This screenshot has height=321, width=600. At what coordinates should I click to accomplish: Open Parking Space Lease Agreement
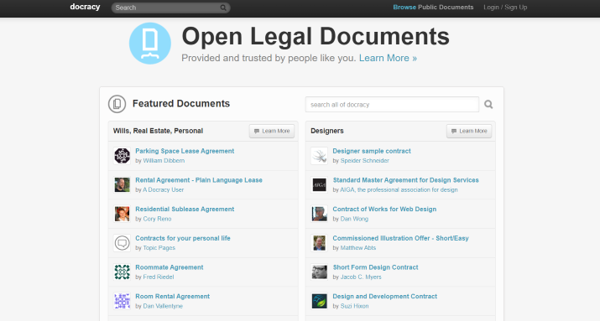point(185,151)
